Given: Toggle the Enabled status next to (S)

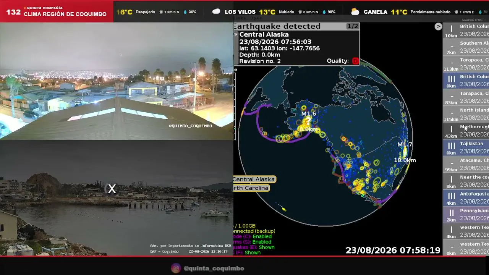Looking at the screenshot, I should click(x=262, y=242).
